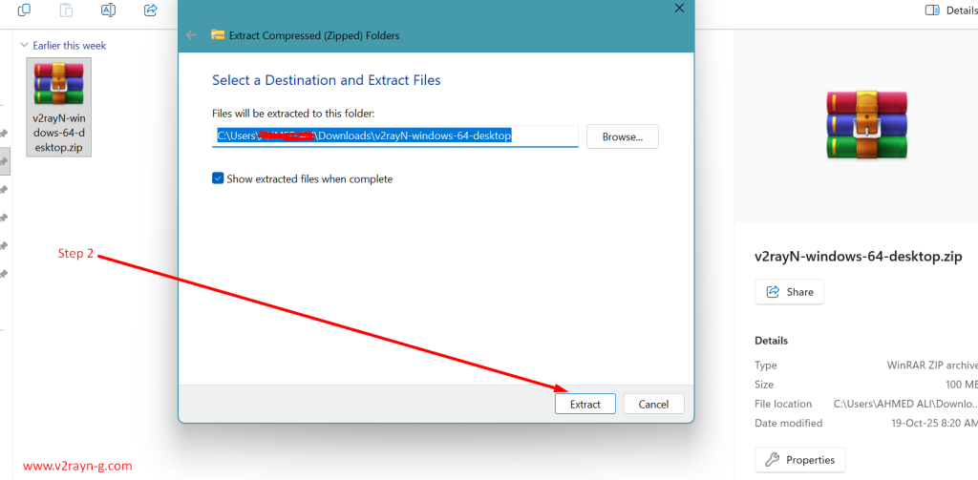This screenshot has height=480, width=978.
Task: Click the v2rayN-windows-64-desktop.zip heading in details pane
Action: click(859, 256)
